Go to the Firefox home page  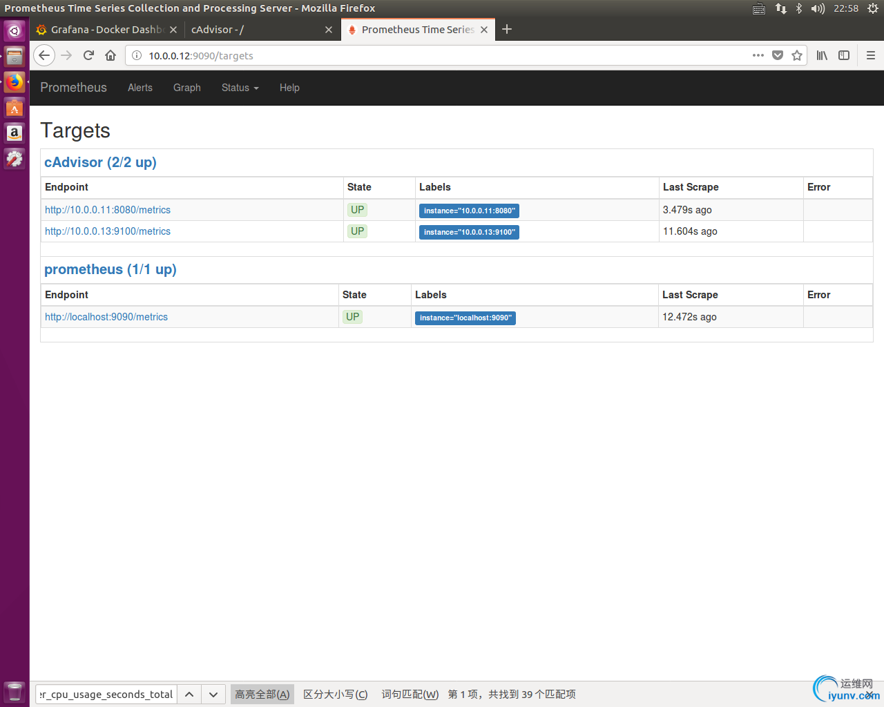[x=110, y=55]
